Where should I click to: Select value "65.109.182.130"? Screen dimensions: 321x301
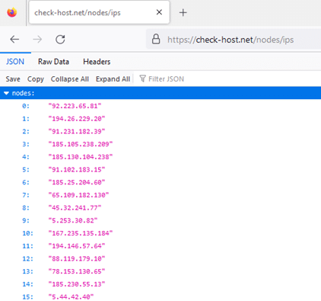78,195
